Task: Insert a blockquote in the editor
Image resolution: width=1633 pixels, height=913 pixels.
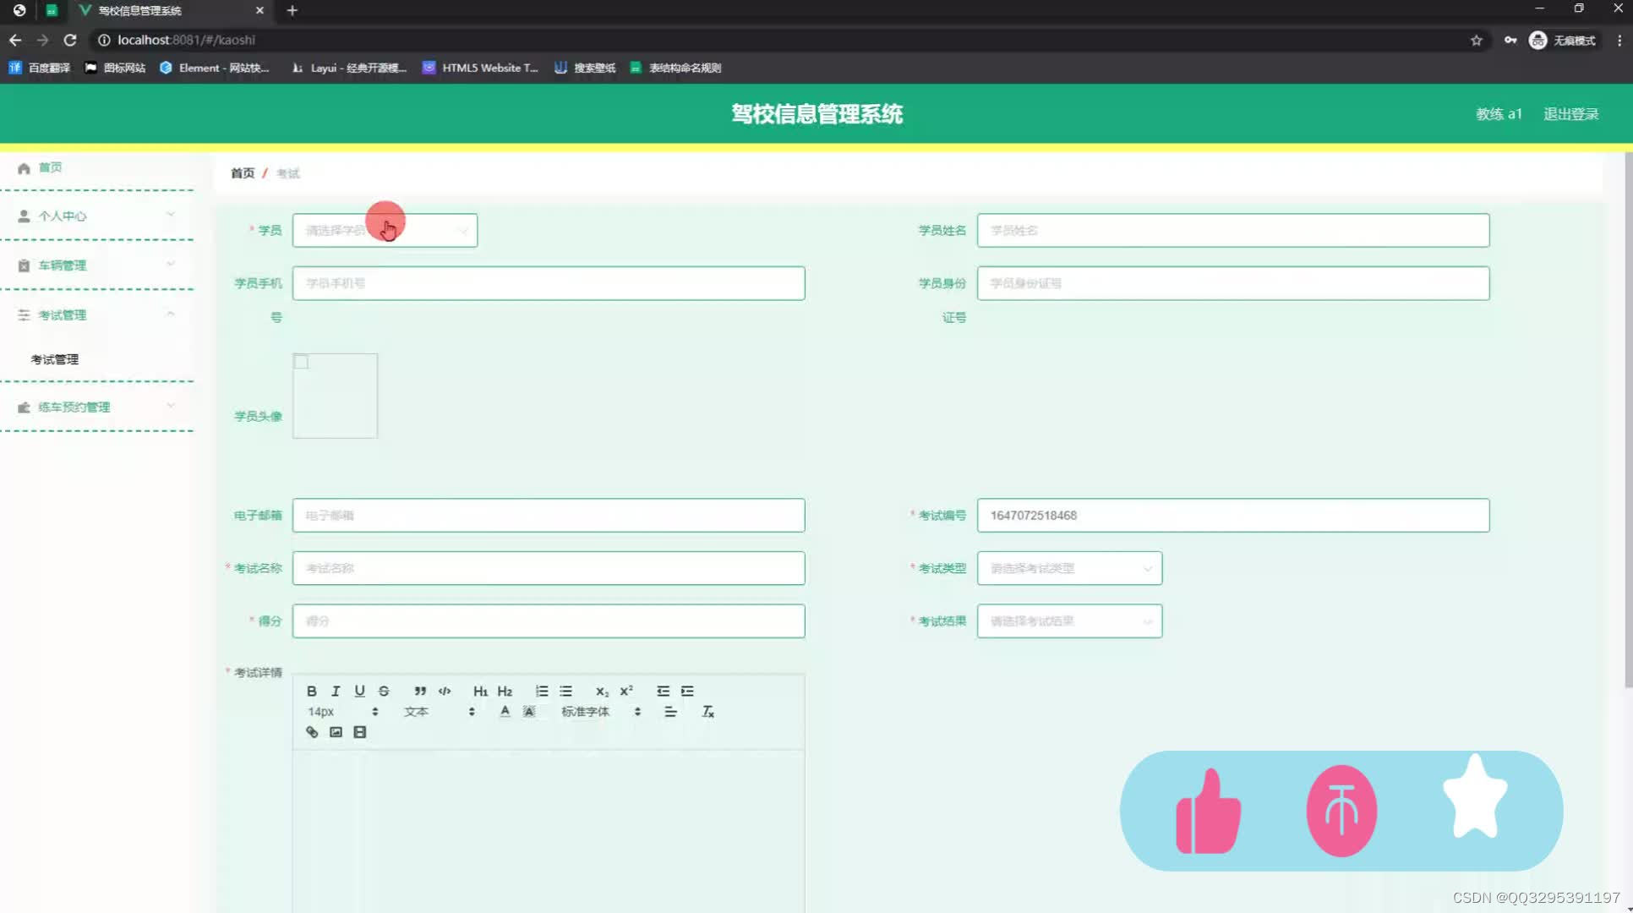Action: 420,691
